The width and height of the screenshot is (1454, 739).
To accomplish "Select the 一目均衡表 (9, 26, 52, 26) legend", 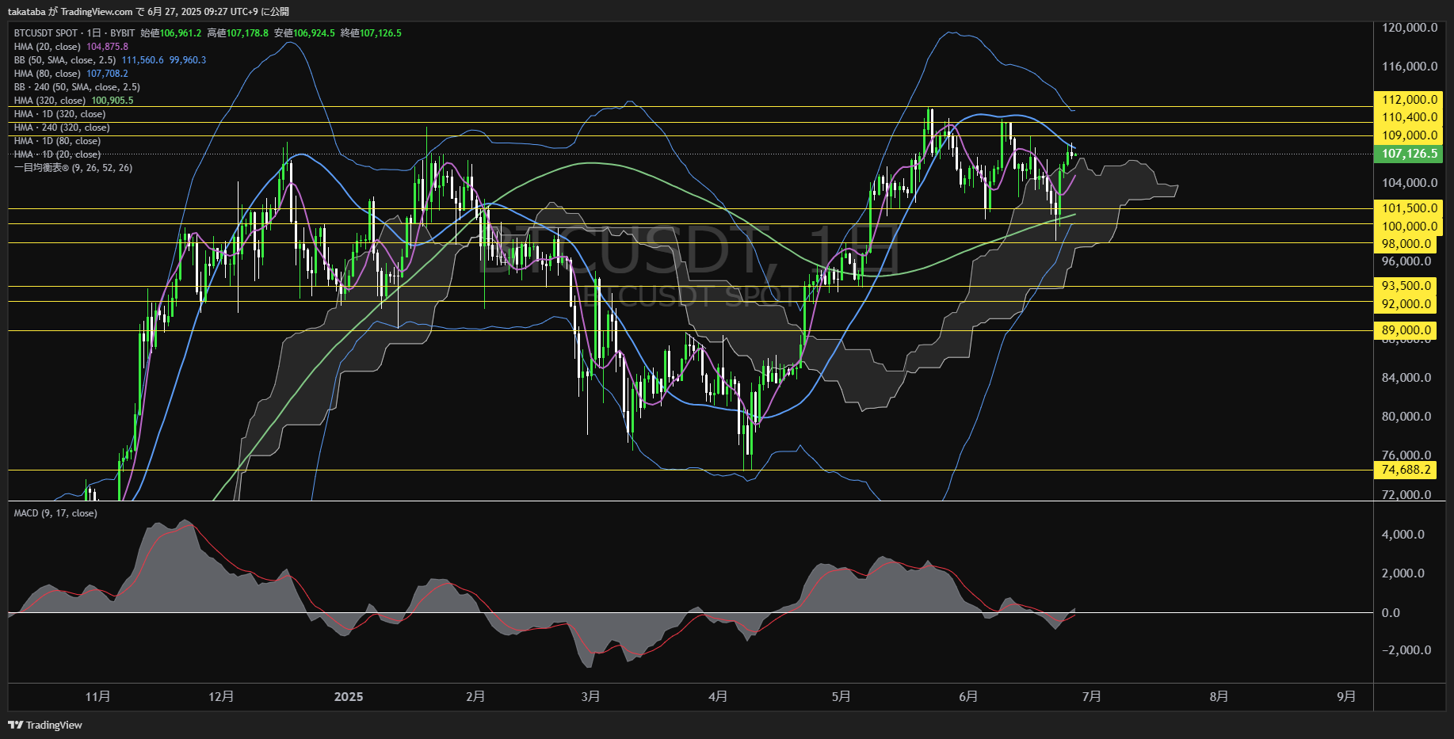I will coord(73,168).
